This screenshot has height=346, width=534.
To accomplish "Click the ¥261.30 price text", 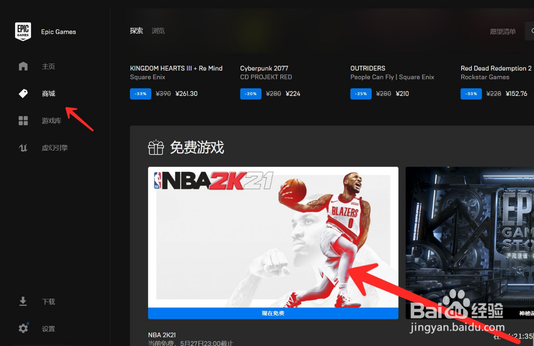I will coord(187,94).
